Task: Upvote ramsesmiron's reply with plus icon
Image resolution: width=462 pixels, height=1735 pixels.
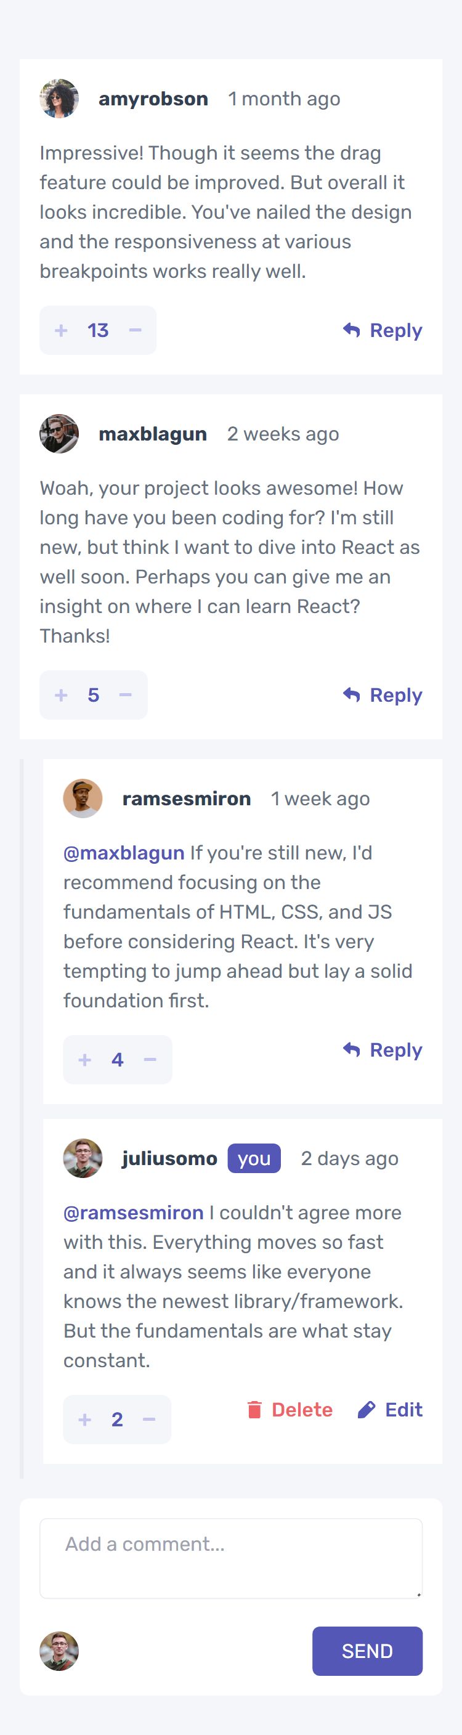Action: 85,1060
